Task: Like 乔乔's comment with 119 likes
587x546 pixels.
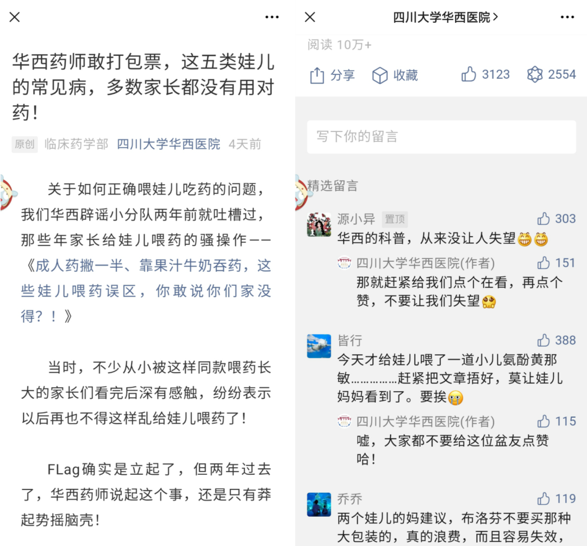Action: point(543,499)
